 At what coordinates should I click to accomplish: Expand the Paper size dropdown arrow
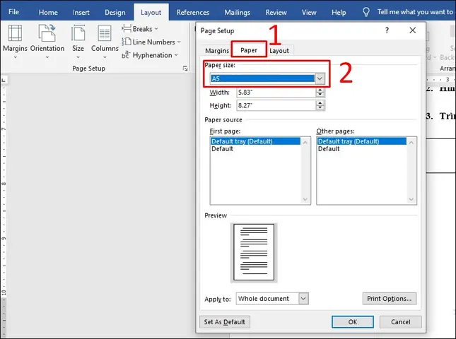point(320,78)
